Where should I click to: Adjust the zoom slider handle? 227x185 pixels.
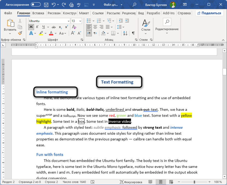tap(194, 182)
